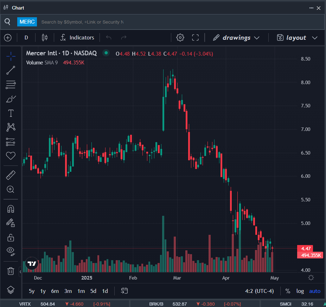Open the axis settings gear icon

pyautogui.click(x=311, y=278)
